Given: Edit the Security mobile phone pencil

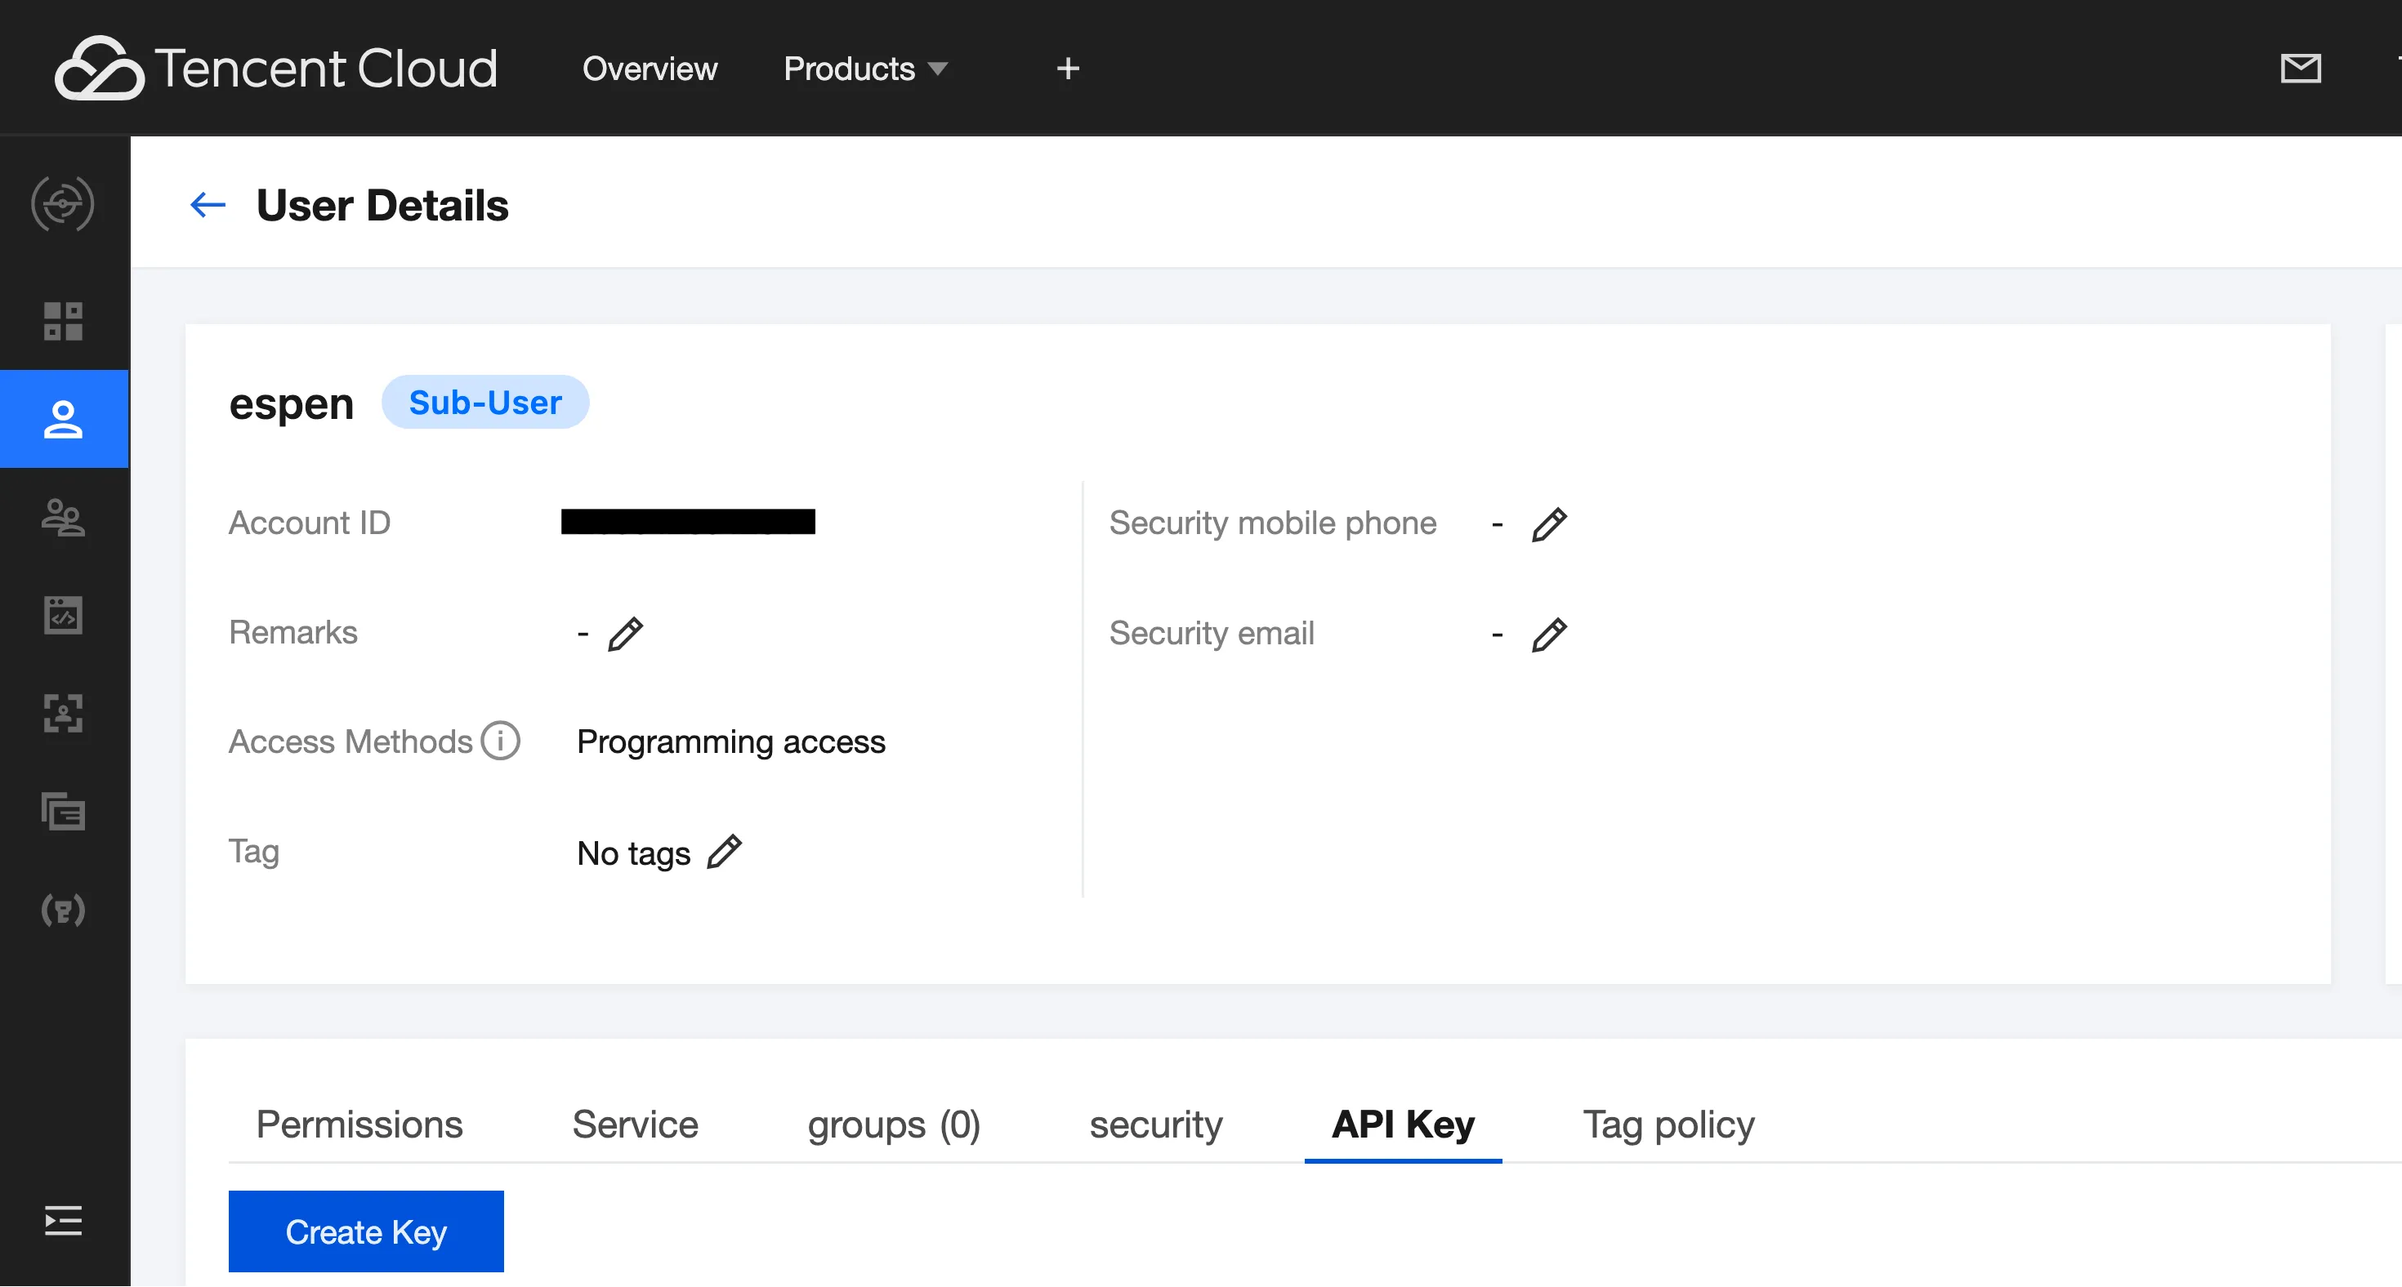Looking at the screenshot, I should click(x=1549, y=524).
